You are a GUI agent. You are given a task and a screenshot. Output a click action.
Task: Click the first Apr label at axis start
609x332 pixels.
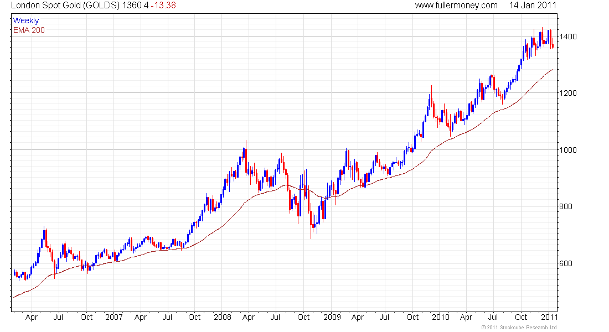pyautogui.click(x=32, y=317)
